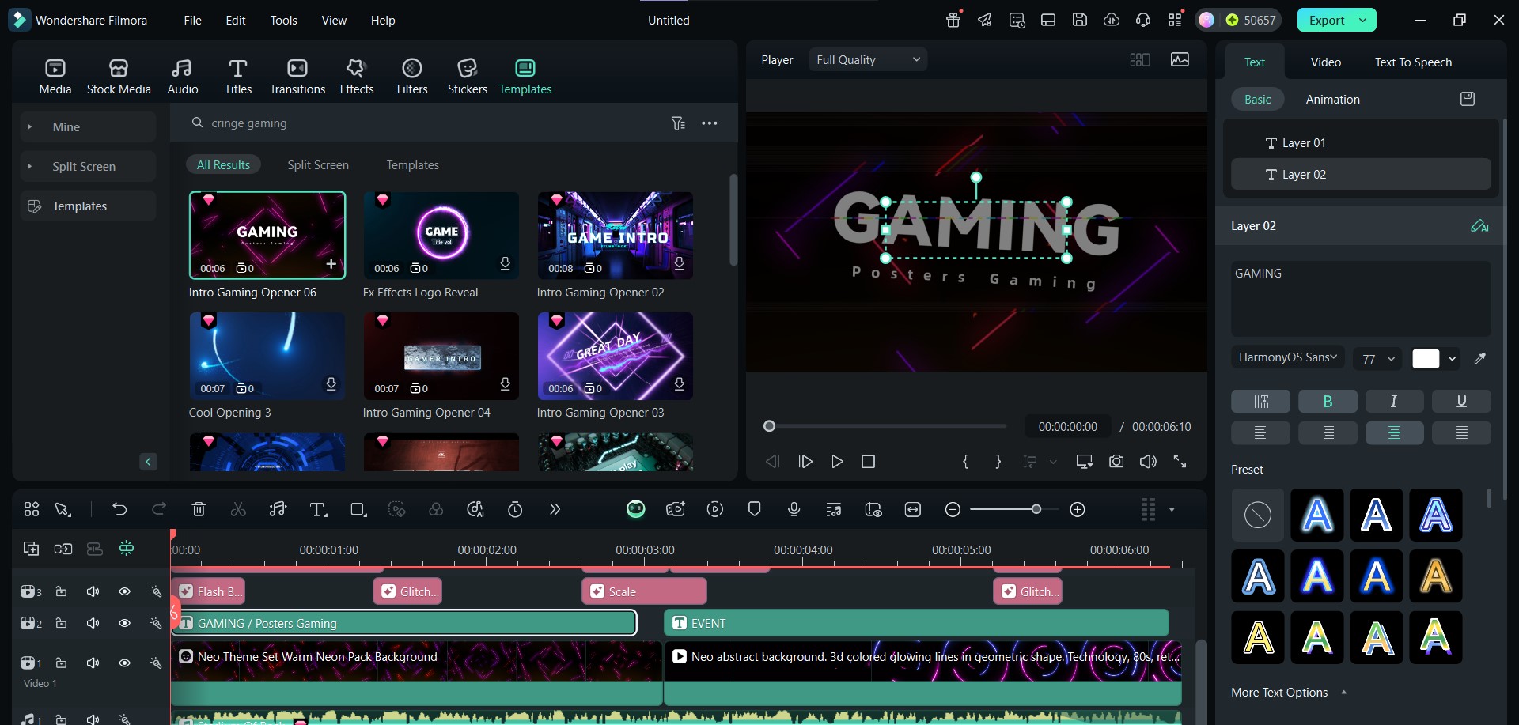
Task: Save text preset with save icon
Action: pyautogui.click(x=1468, y=99)
